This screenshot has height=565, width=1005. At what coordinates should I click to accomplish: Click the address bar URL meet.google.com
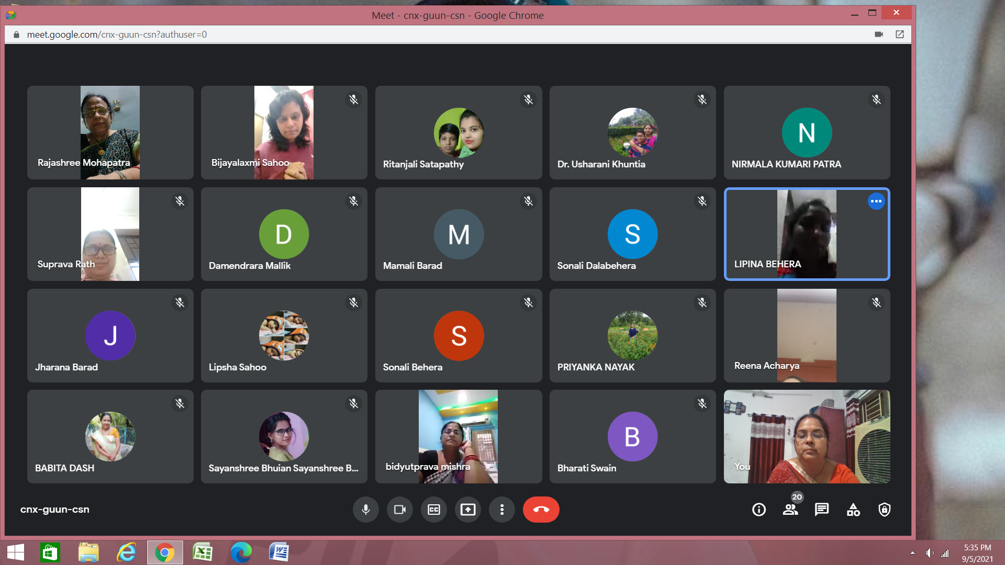tap(117, 35)
